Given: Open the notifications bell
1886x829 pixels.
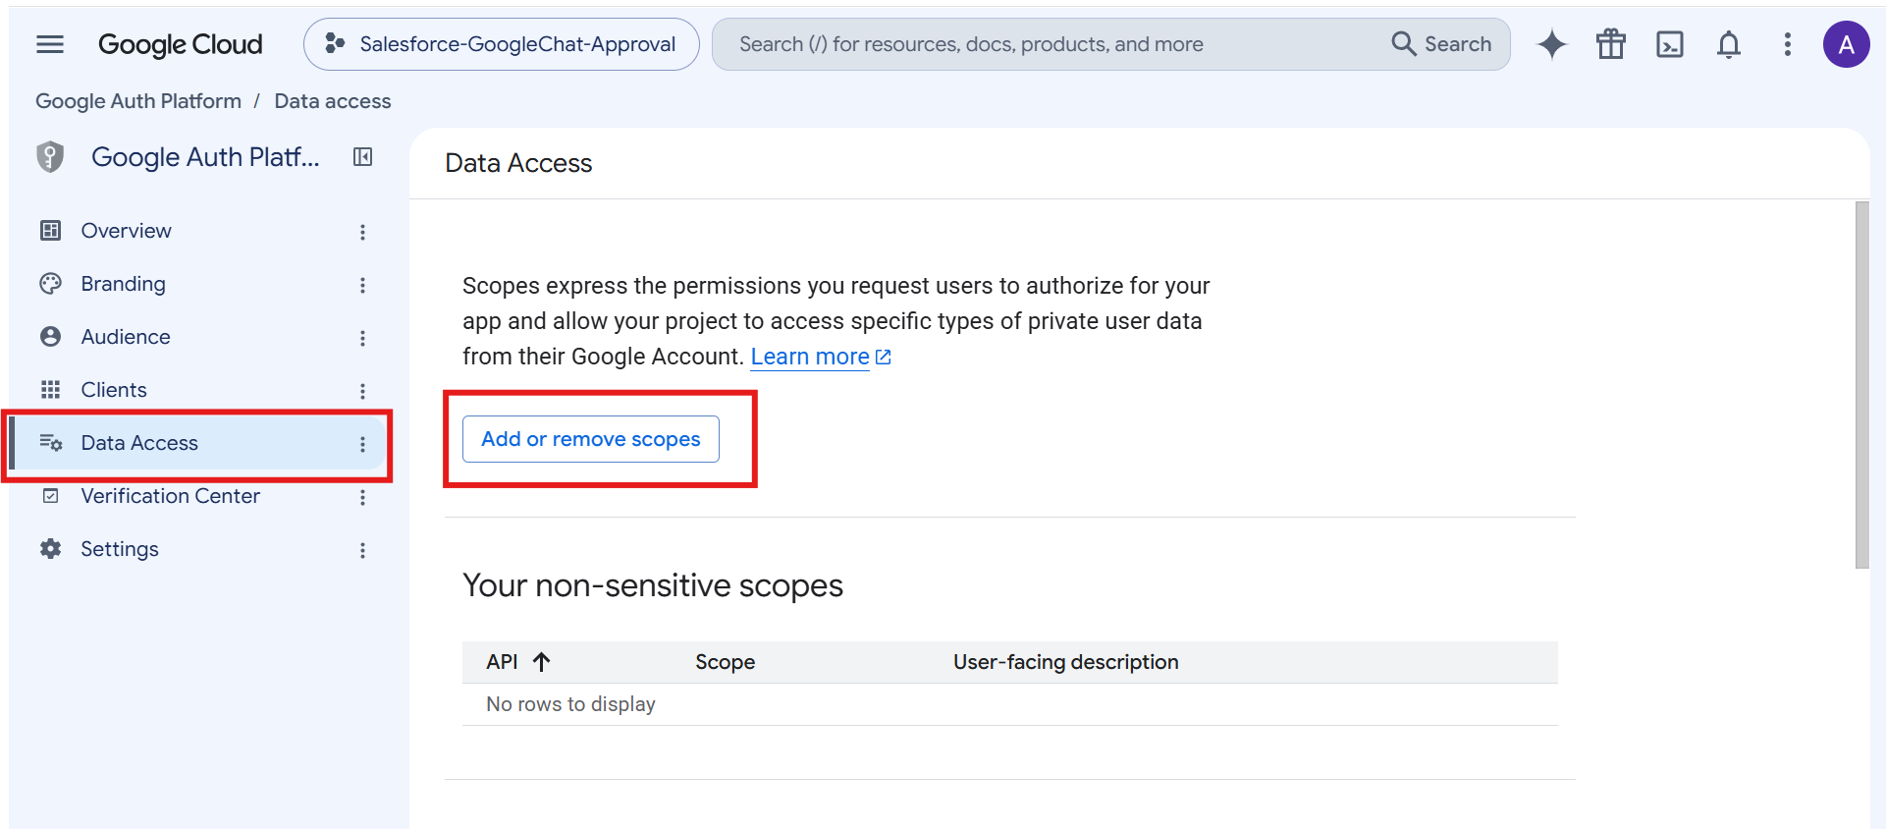Looking at the screenshot, I should pyautogui.click(x=1729, y=44).
